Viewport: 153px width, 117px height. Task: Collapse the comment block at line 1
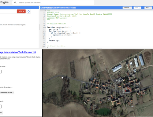coord(45,10)
